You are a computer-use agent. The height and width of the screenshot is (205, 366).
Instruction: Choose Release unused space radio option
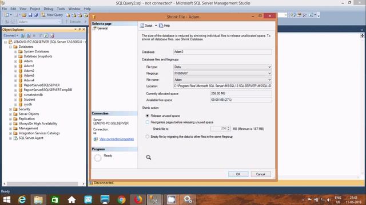(148, 116)
